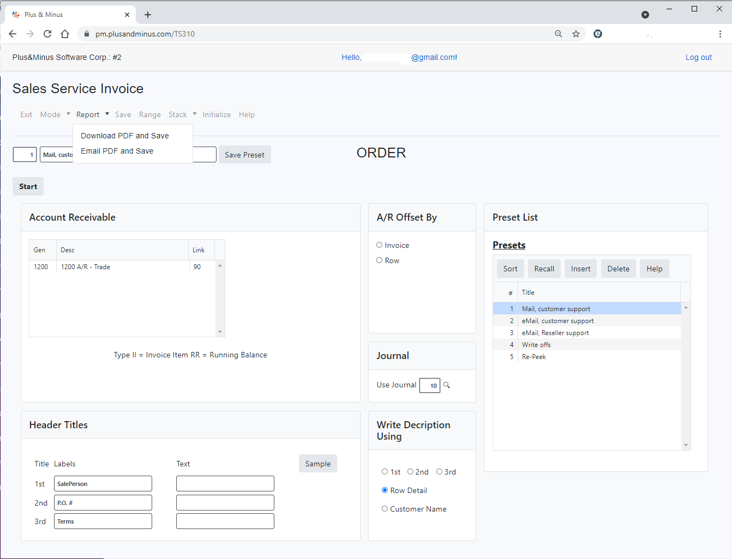
Task: Choose Download PDF and Save
Action: point(125,136)
